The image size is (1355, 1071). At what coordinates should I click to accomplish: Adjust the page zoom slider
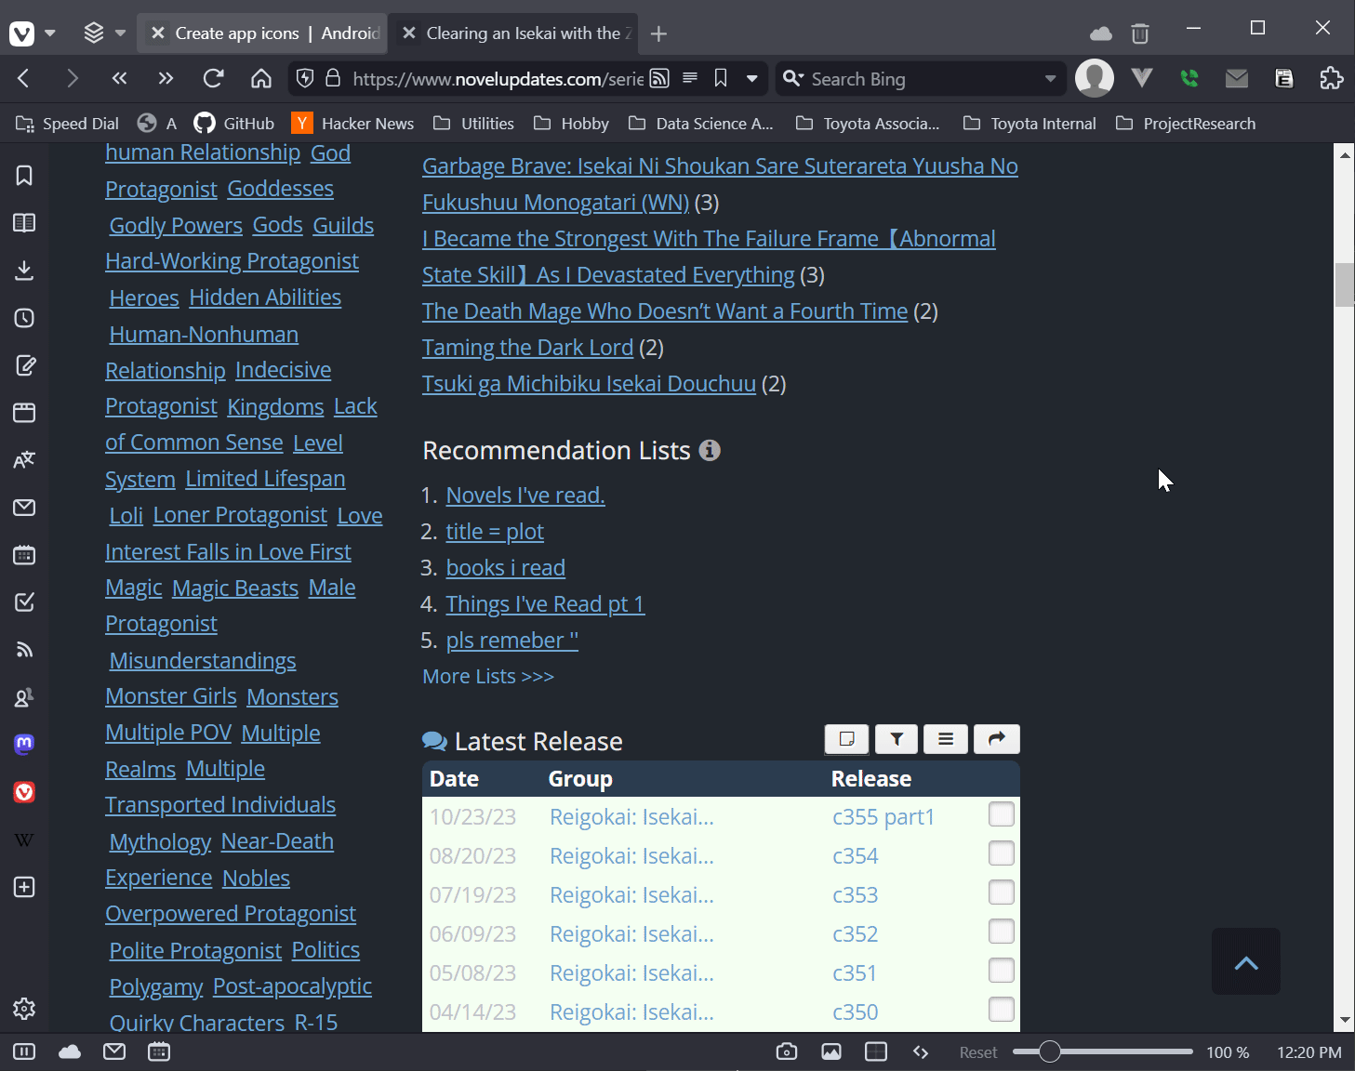click(x=1050, y=1051)
